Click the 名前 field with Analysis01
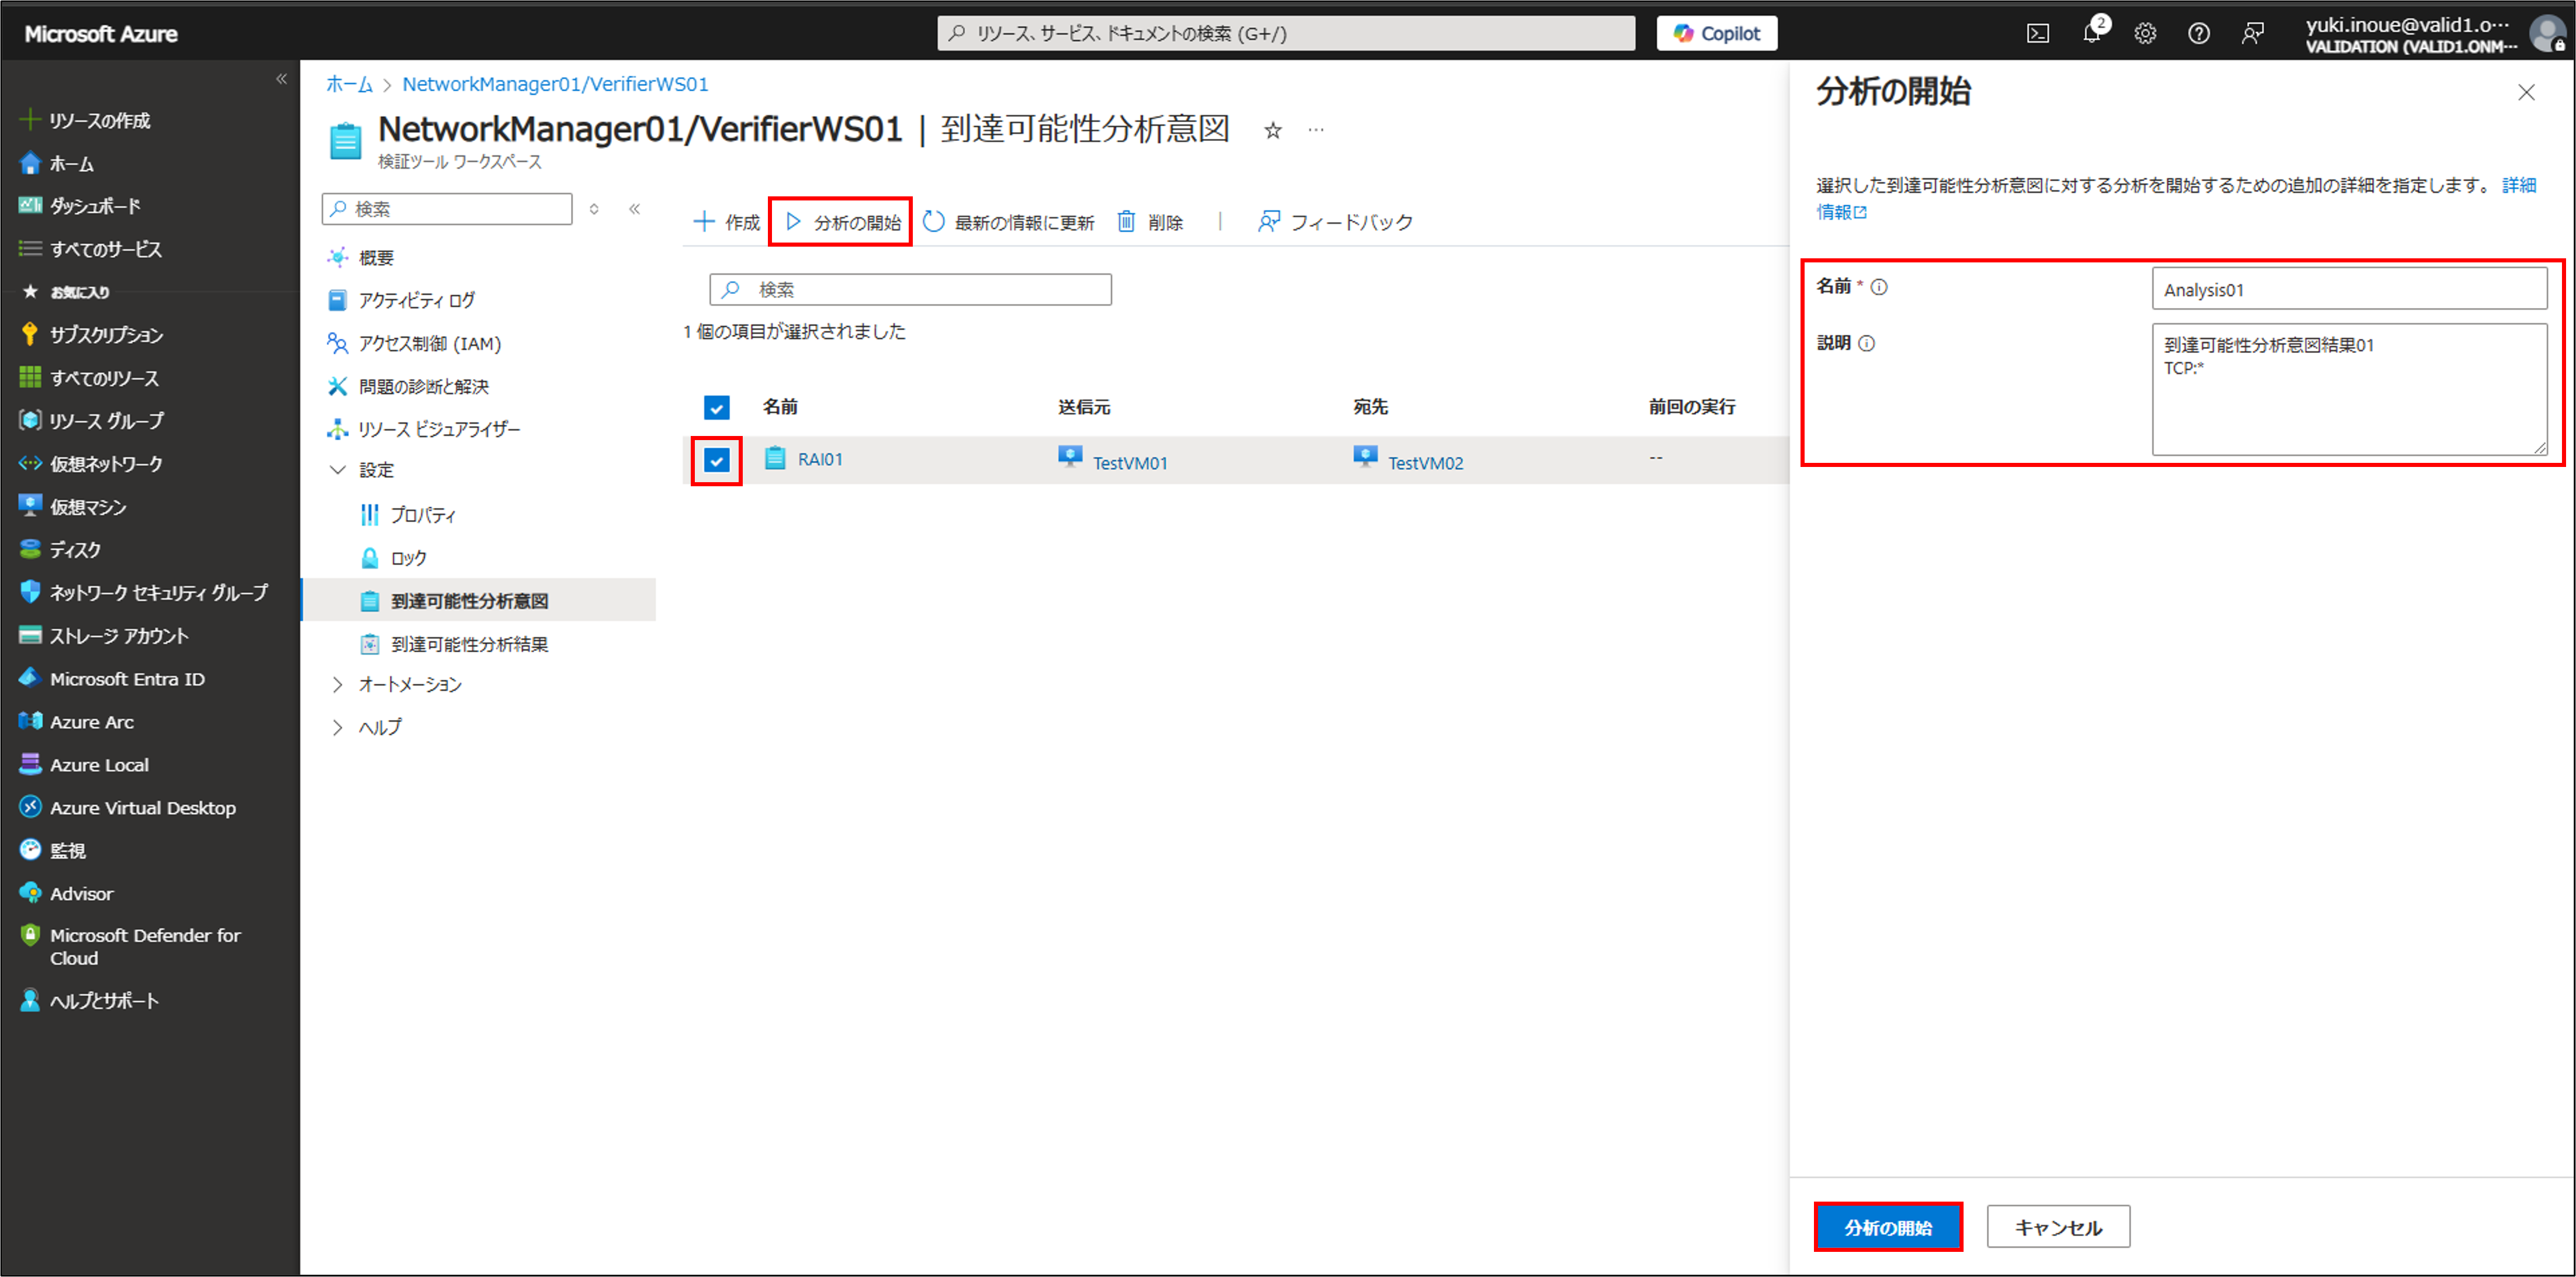The height and width of the screenshot is (1277, 2576). point(2349,290)
